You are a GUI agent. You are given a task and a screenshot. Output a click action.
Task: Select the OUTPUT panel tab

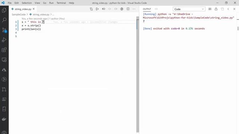[147, 9]
